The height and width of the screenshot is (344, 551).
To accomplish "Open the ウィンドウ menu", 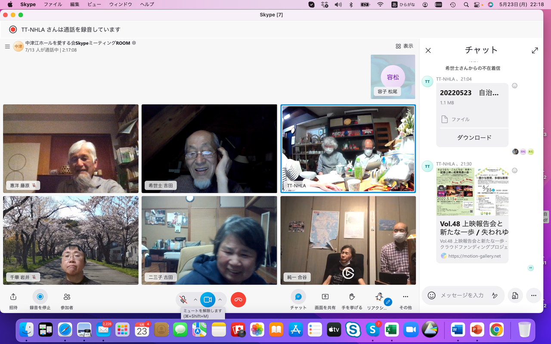I will (x=121, y=4).
